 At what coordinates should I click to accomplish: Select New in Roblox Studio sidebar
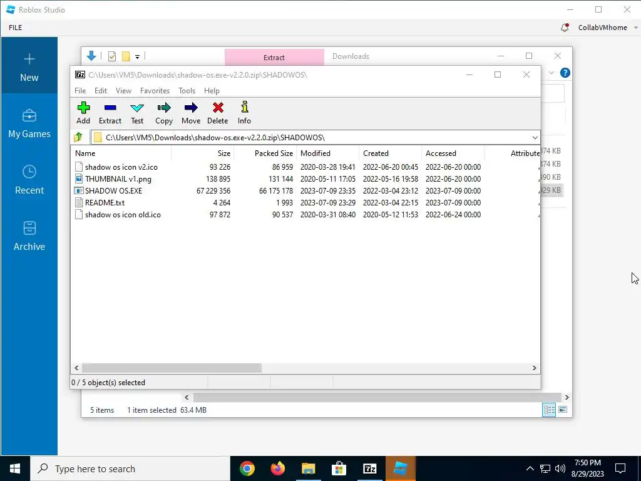click(29, 65)
